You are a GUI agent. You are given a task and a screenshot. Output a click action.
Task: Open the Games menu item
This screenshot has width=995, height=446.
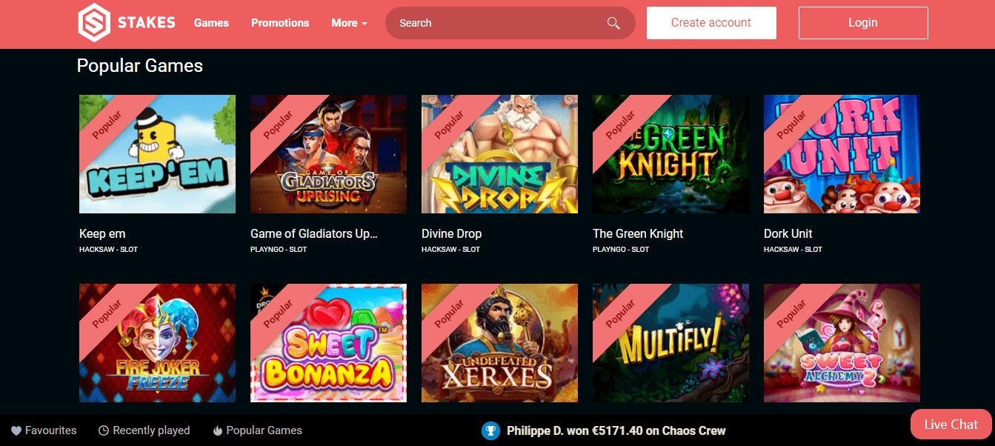pos(211,23)
